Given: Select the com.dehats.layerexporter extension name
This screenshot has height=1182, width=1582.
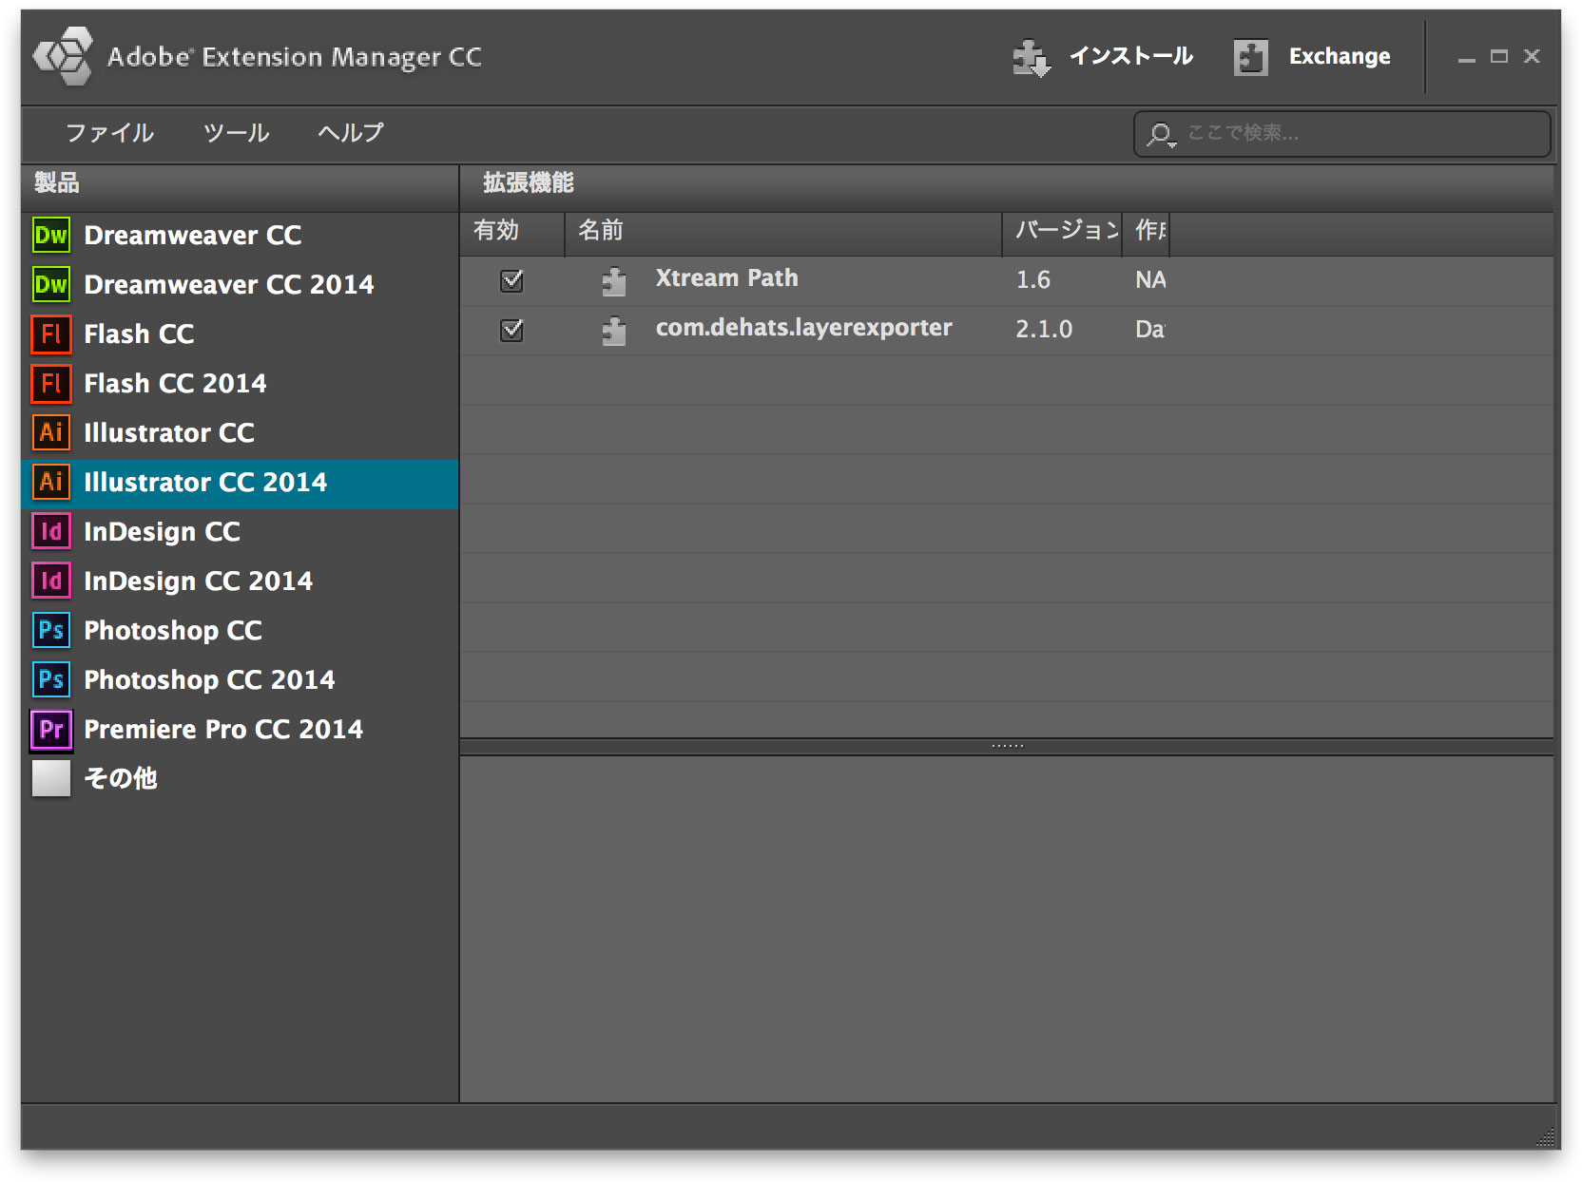Looking at the screenshot, I should [x=803, y=328].
